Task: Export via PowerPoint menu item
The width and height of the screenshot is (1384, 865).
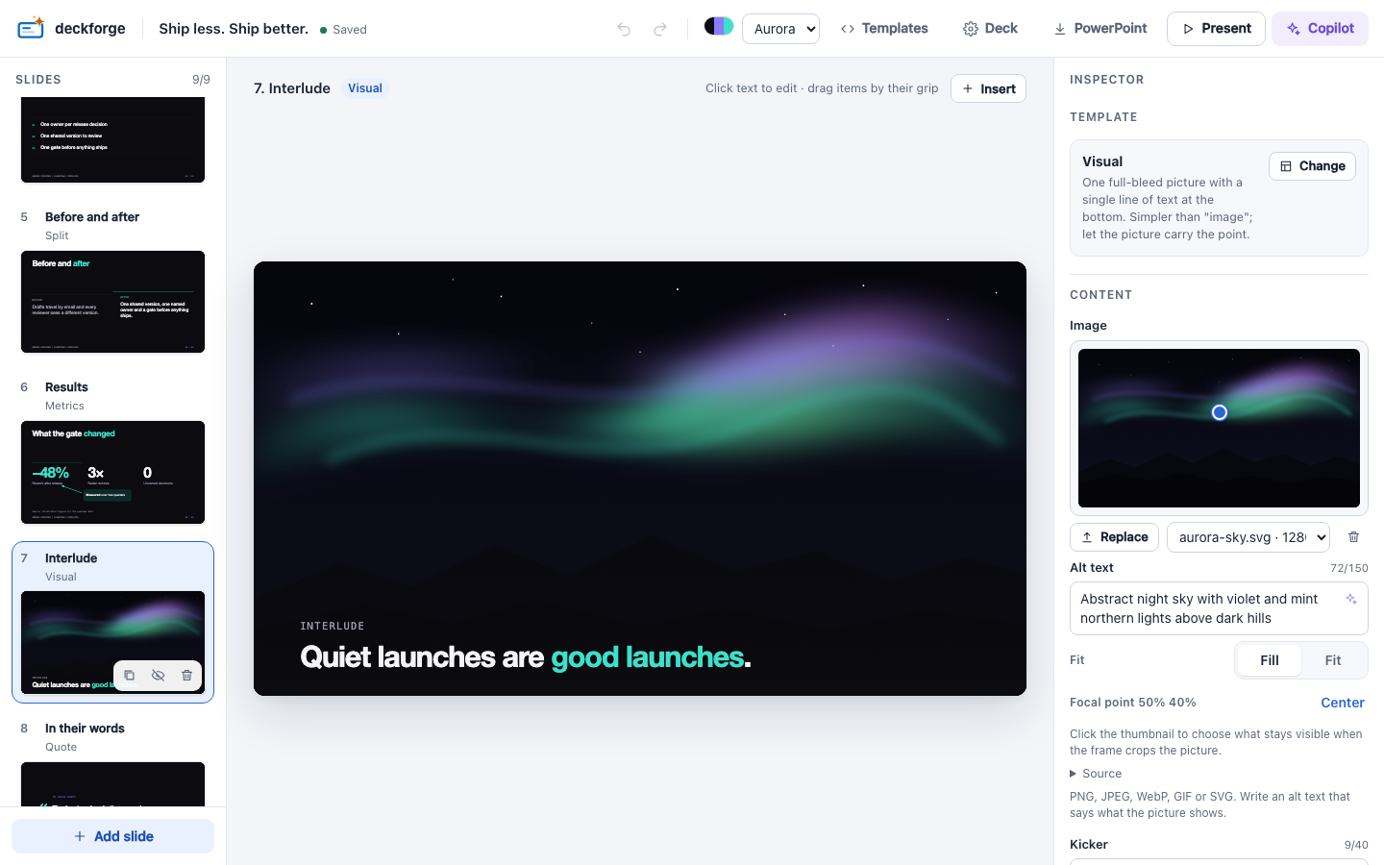Action: pyautogui.click(x=1100, y=29)
